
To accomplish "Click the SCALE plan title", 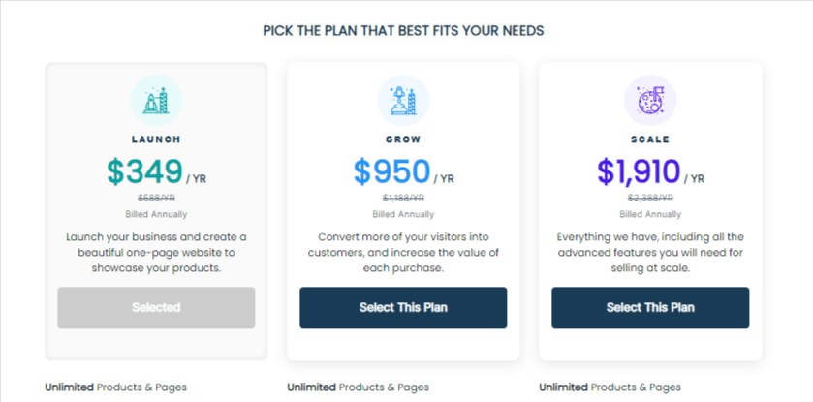I will [650, 139].
